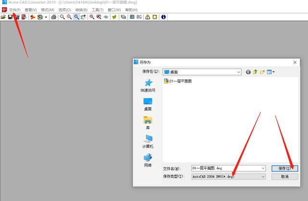Screen dimensions: 308x201
Task: Open the 保存类型 AutoCAD 2004 DWG dropdown
Action: (x=229, y=176)
